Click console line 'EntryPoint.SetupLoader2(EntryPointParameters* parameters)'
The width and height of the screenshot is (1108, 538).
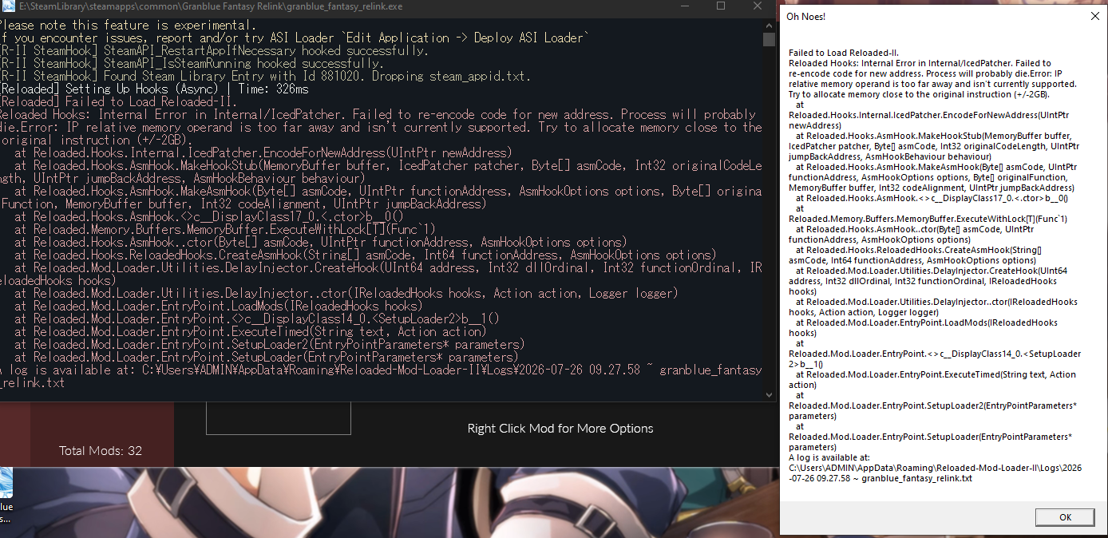click(x=269, y=344)
